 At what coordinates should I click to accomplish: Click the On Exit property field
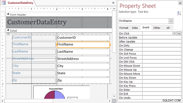pos(162,94)
